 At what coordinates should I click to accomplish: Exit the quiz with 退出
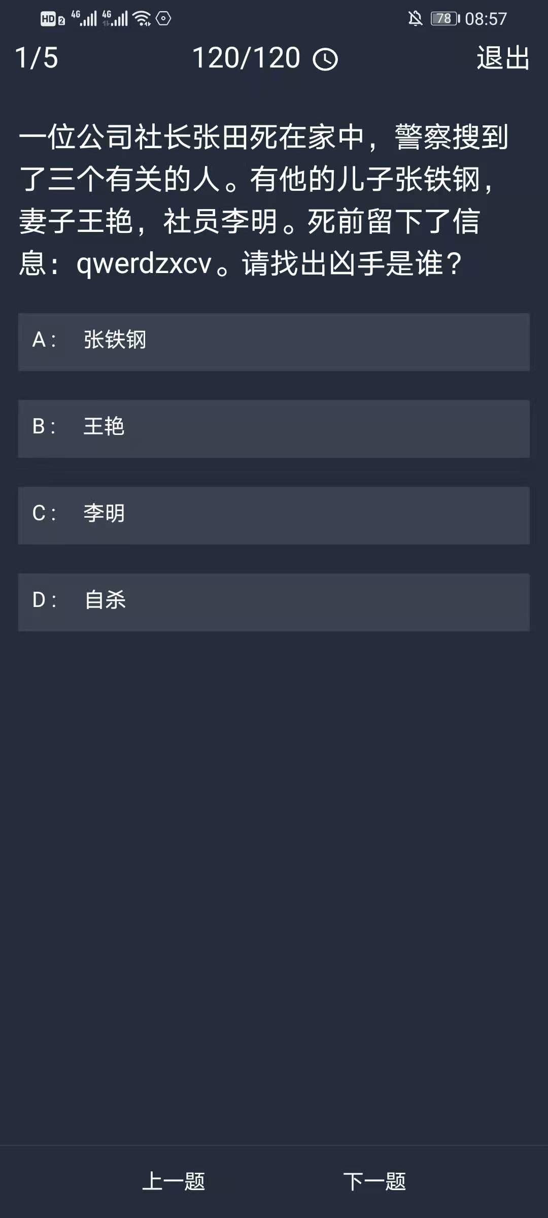[503, 58]
